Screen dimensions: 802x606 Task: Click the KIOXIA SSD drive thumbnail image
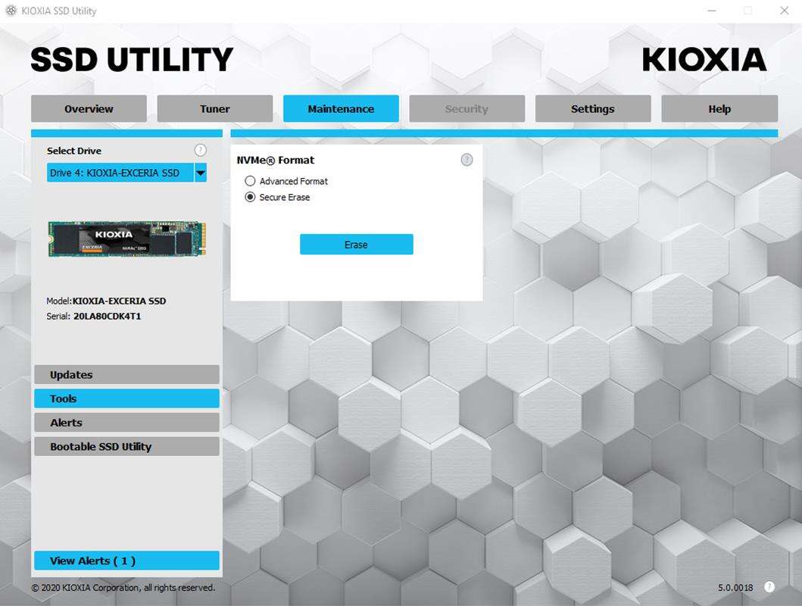click(126, 239)
